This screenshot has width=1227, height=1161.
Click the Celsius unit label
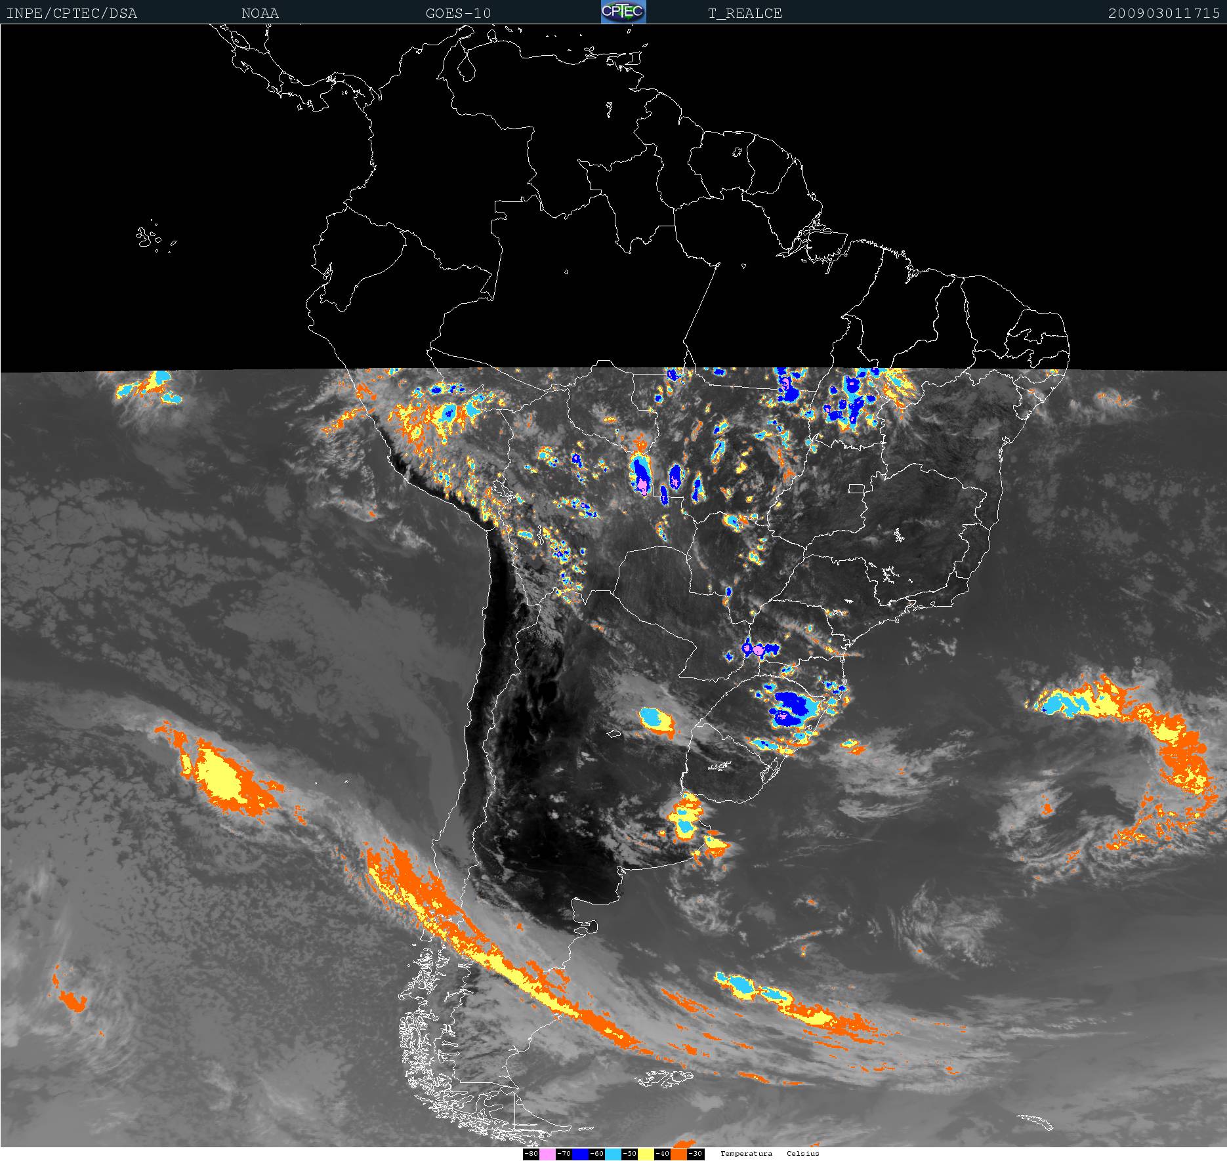point(803,1153)
